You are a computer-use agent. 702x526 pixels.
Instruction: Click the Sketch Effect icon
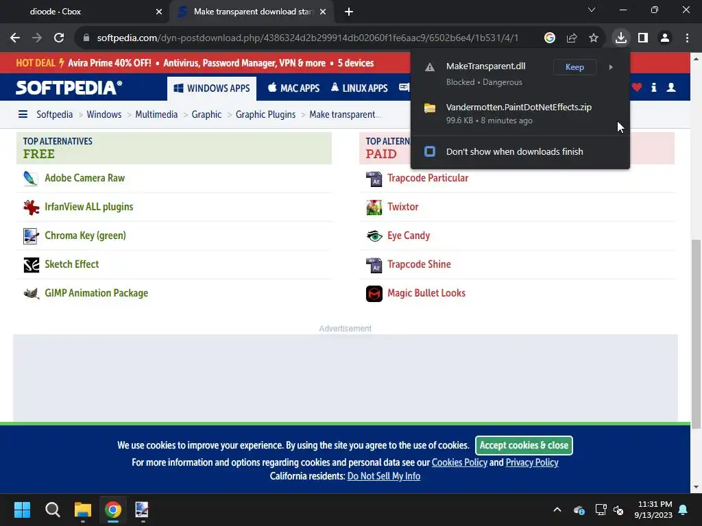(31, 265)
